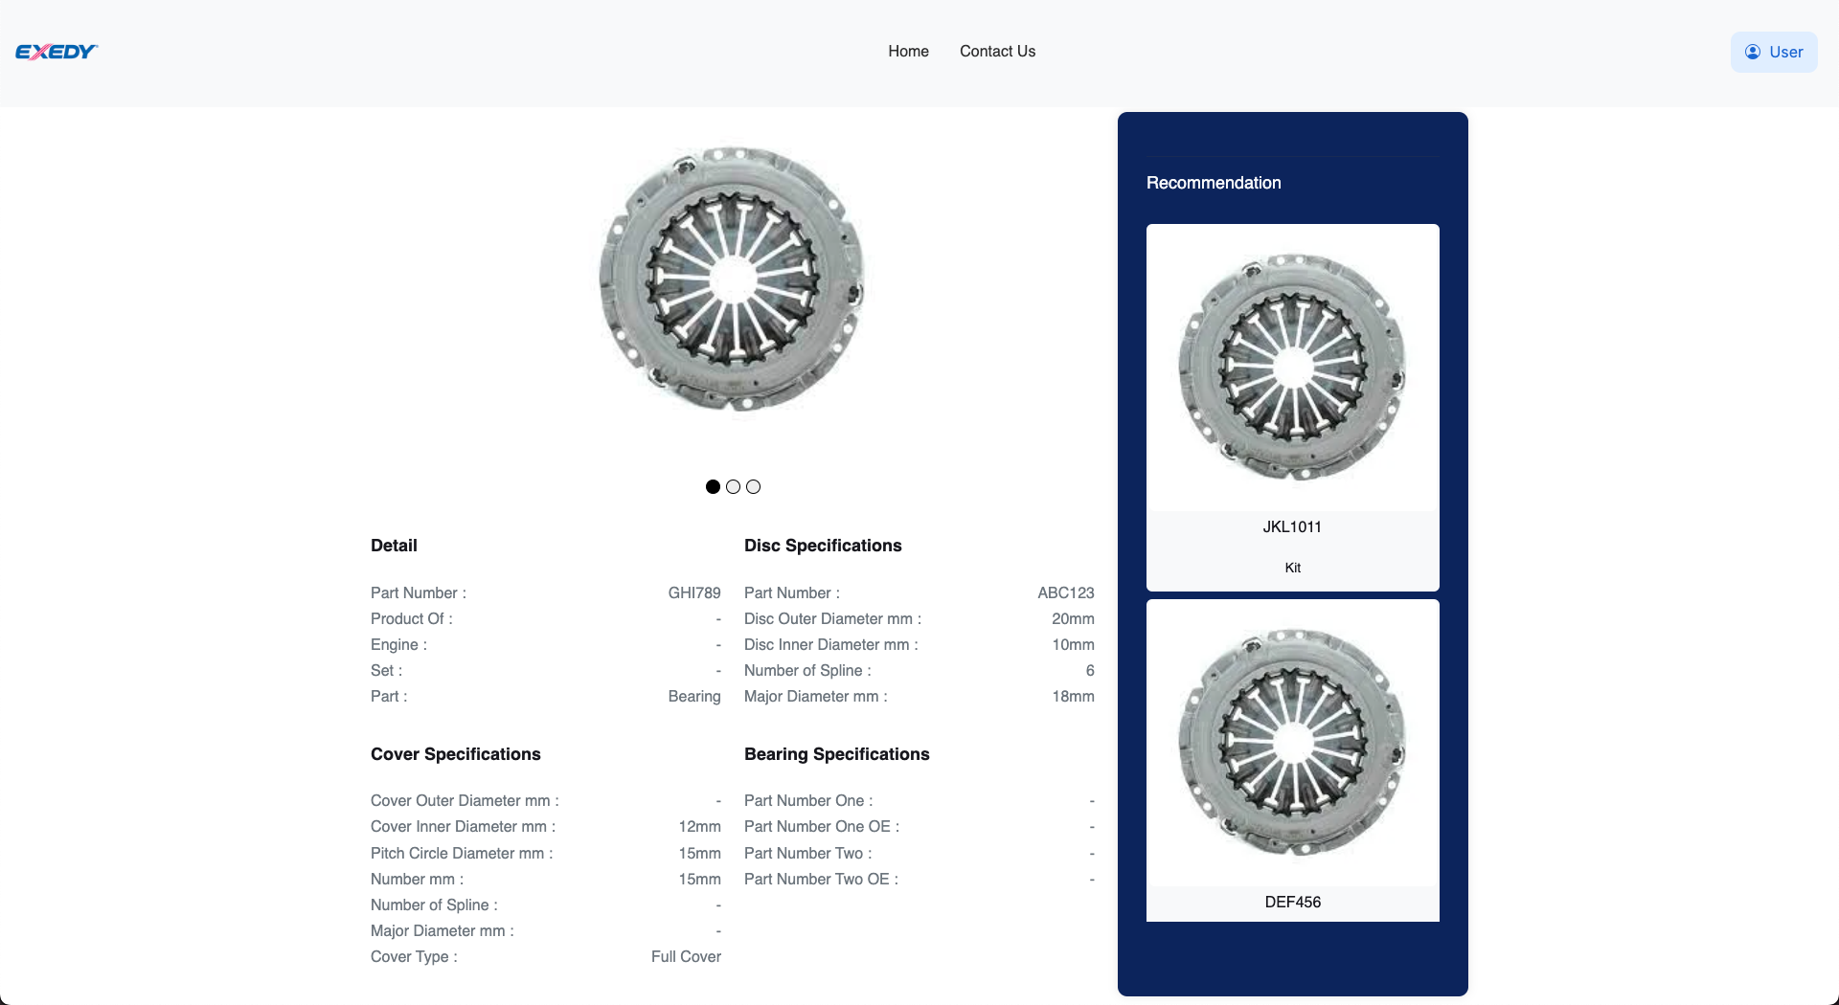
Task: Click the Bearing Specifications heading
Action: 836,754
